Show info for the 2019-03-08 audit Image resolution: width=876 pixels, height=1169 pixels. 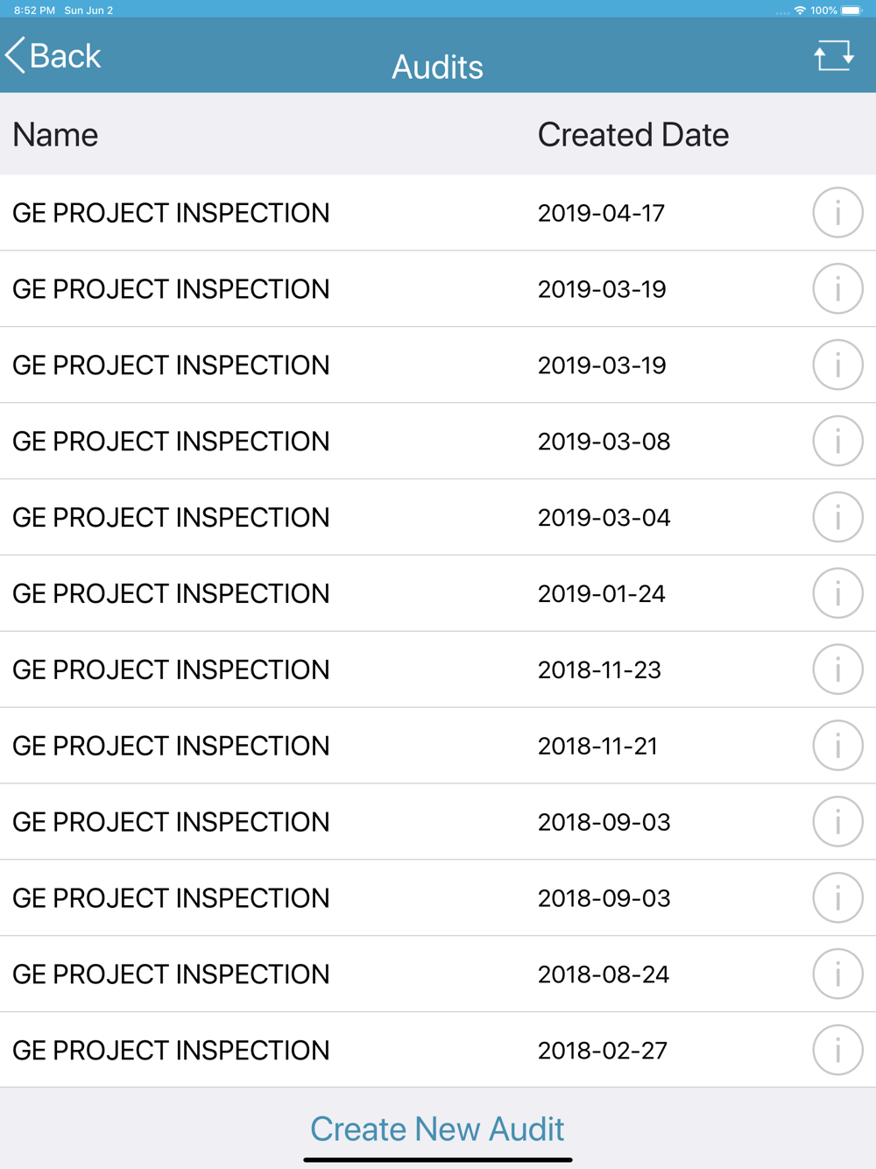[837, 441]
